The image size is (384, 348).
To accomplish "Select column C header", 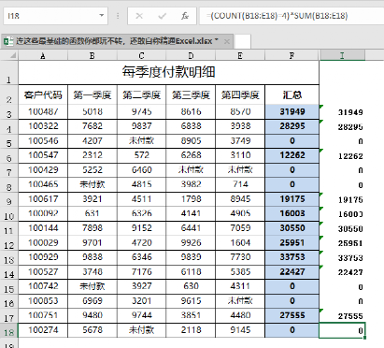I will pos(141,56).
